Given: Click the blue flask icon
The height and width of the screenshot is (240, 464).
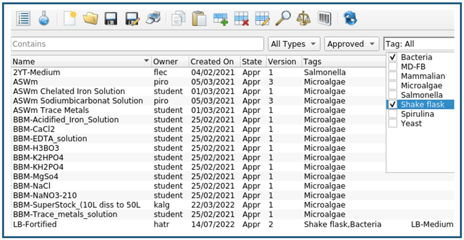Looking at the screenshot, I should point(44,19).
